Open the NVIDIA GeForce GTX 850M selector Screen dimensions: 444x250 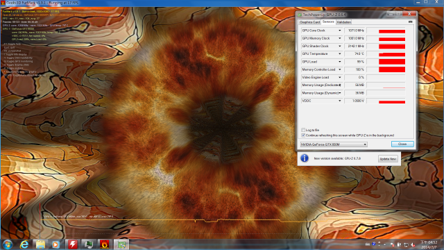pyautogui.click(x=334, y=144)
